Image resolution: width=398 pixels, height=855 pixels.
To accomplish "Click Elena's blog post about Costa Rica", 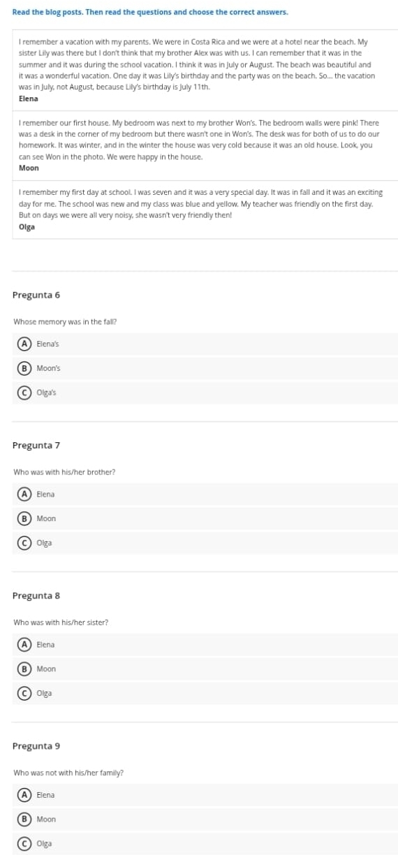I will 205,70.
